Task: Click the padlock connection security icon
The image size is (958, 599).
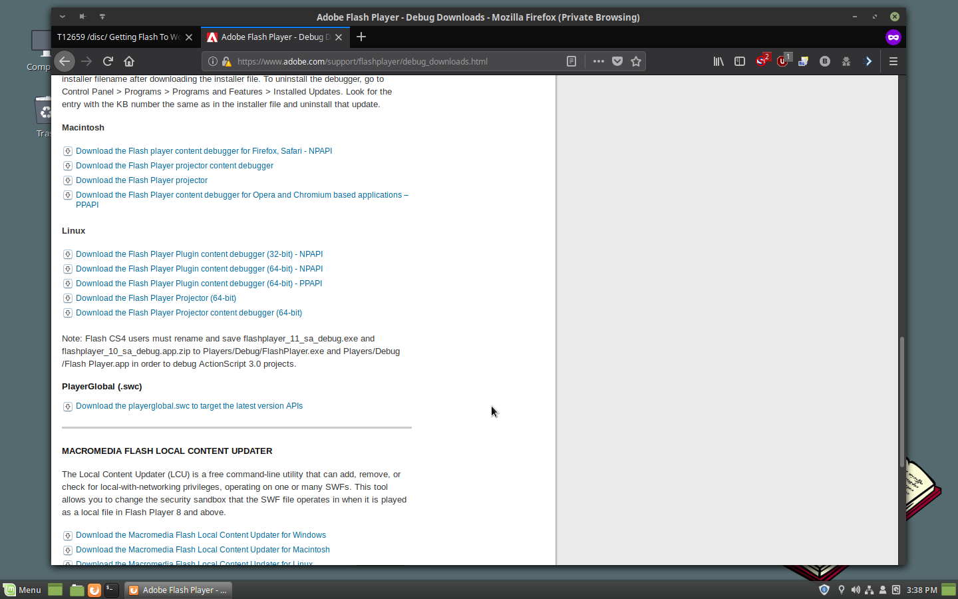Action: (x=226, y=61)
